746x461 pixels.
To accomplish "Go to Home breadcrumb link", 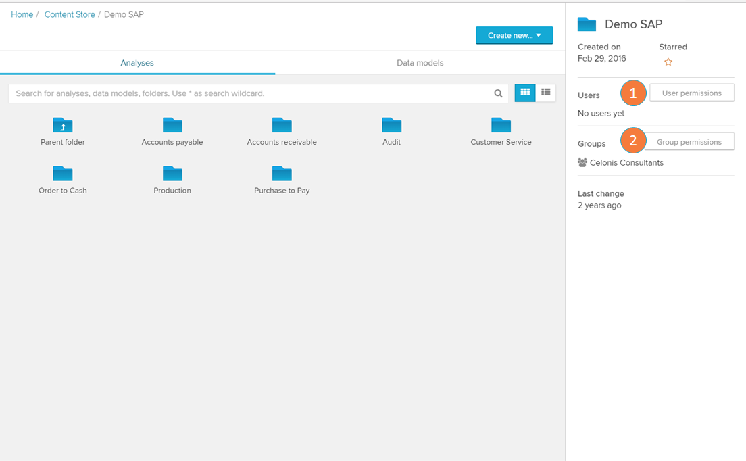I will tap(22, 14).
